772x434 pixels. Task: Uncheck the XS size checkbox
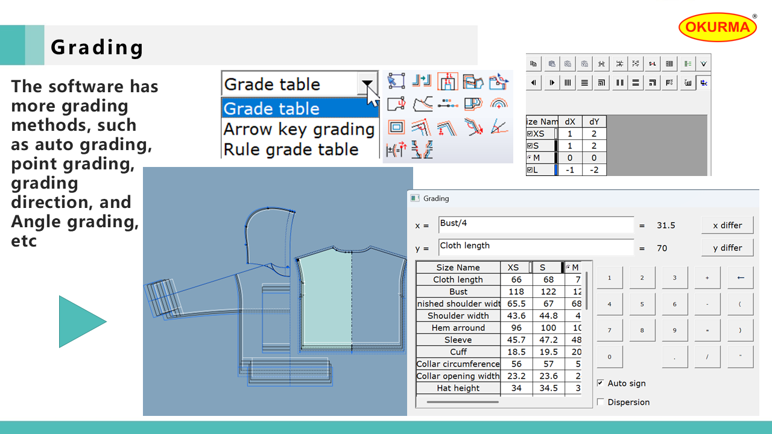pos(530,134)
